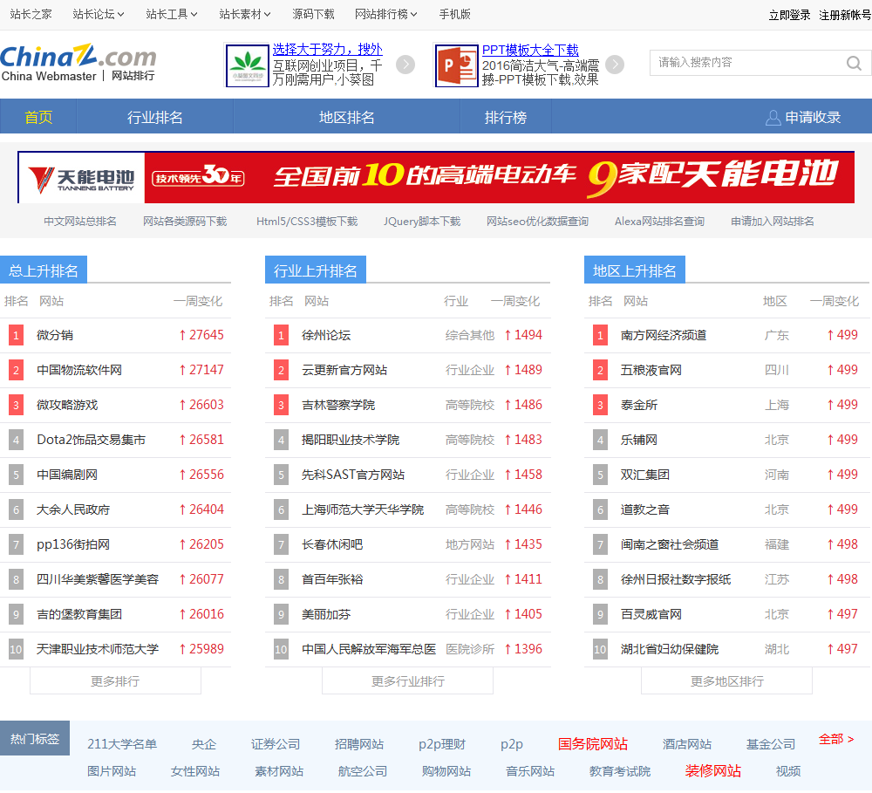Viewport: 872px width, 793px height.
Task: Click the 更多排行 button
Action: point(115,680)
